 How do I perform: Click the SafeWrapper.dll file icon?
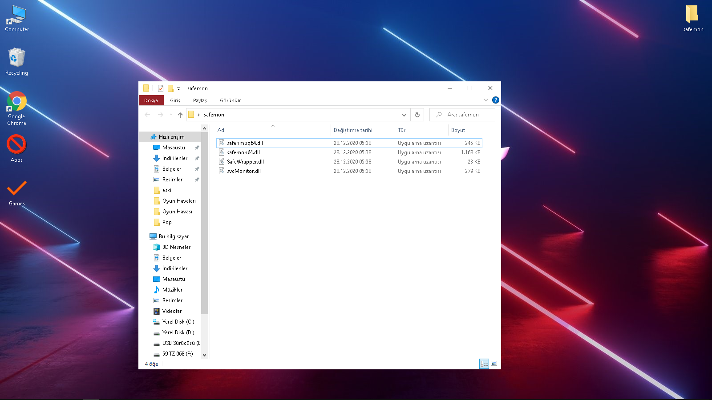coord(222,162)
